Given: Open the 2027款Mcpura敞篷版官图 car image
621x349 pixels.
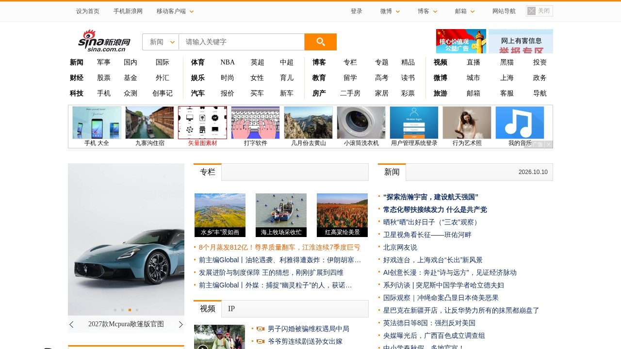Looking at the screenshot, I should pyautogui.click(x=126, y=239).
